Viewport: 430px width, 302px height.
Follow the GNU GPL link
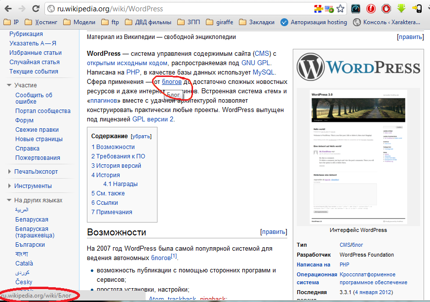click(256, 63)
